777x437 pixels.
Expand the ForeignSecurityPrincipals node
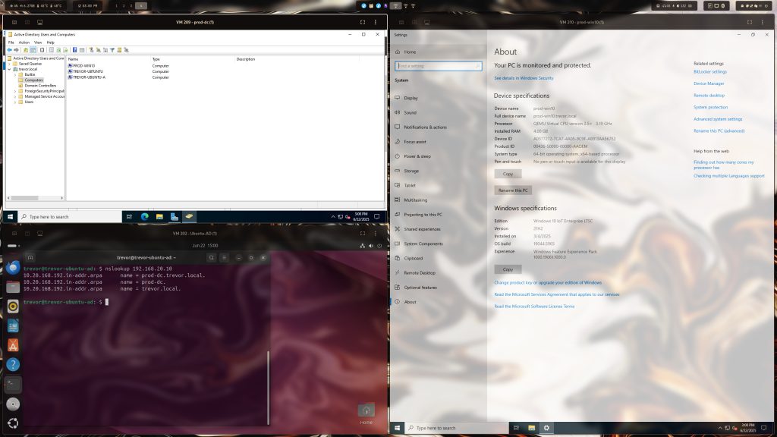pyautogui.click(x=15, y=91)
